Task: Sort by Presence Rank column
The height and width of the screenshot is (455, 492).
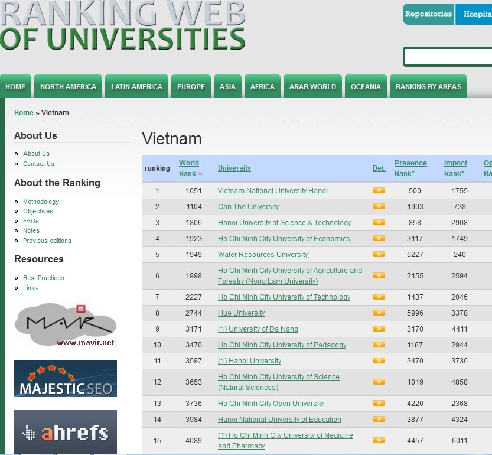Action: coord(410,168)
